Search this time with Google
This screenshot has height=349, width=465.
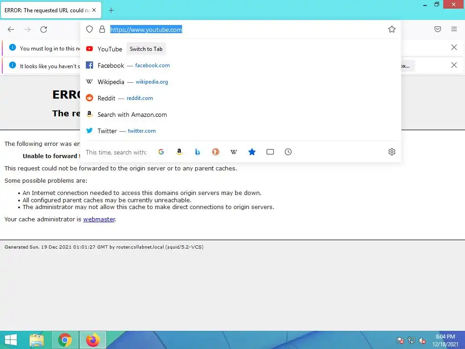click(161, 152)
